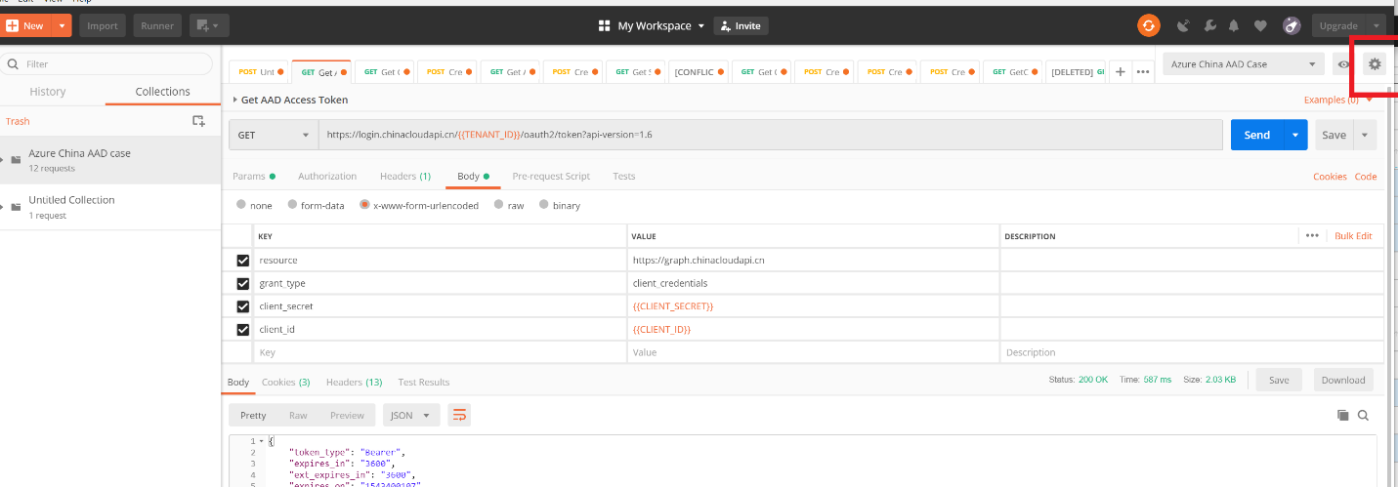Click the new collection icon beside Trash

(198, 121)
